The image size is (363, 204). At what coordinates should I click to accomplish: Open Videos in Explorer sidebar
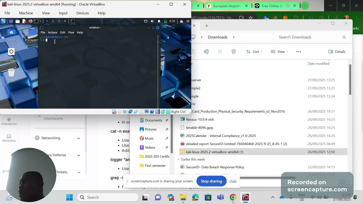(x=150, y=147)
